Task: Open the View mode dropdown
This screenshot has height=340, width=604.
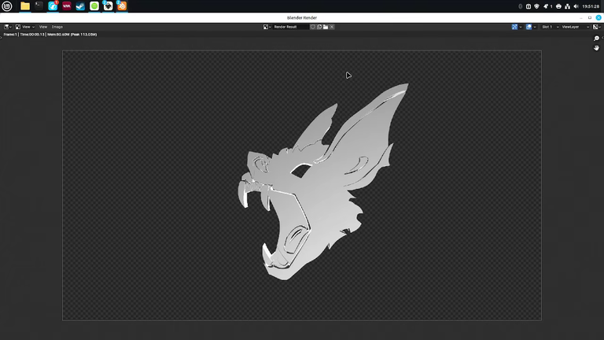Action: [25, 27]
